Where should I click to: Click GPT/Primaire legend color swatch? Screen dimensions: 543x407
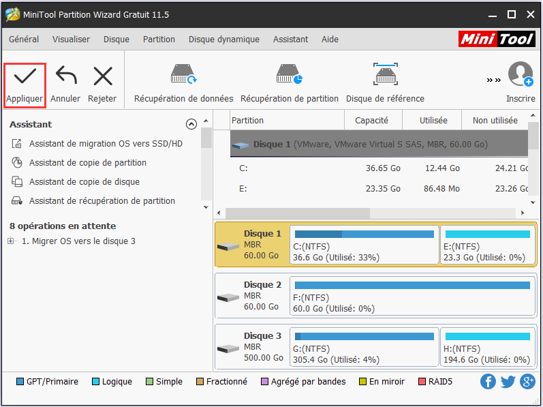[20, 381]
